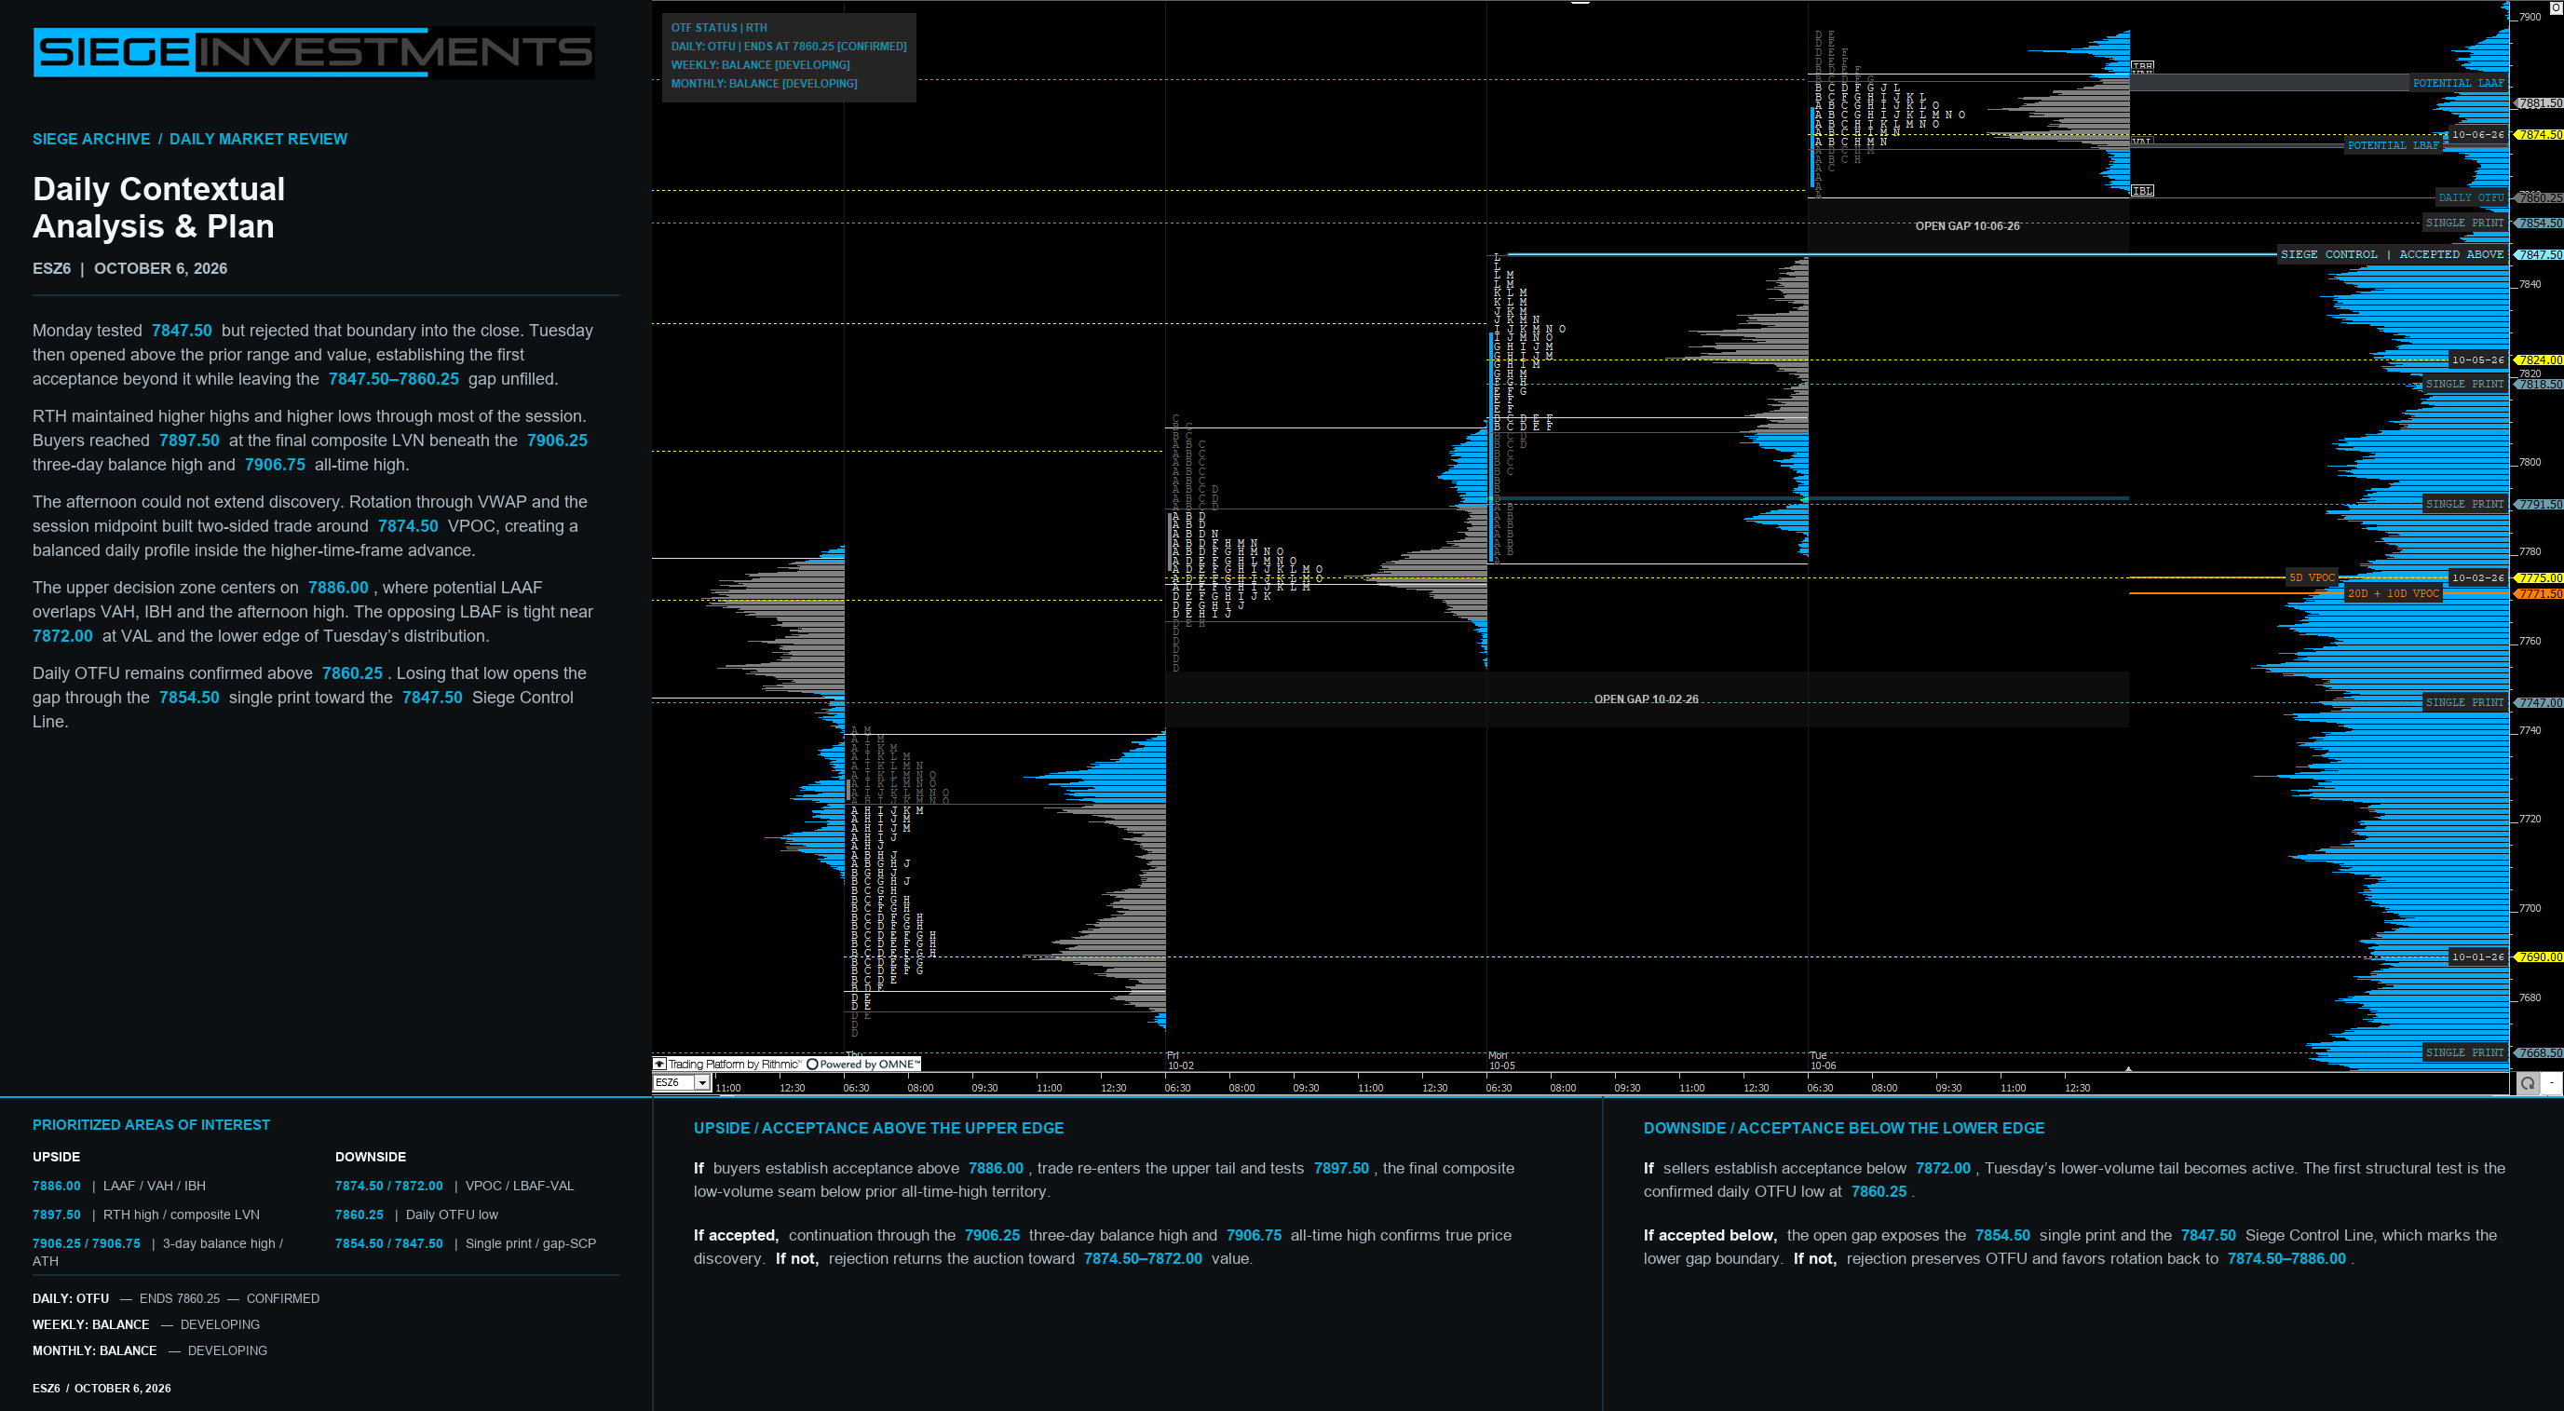
Task: Click the Siege Investments logo
Action: [x=314, y=52]
